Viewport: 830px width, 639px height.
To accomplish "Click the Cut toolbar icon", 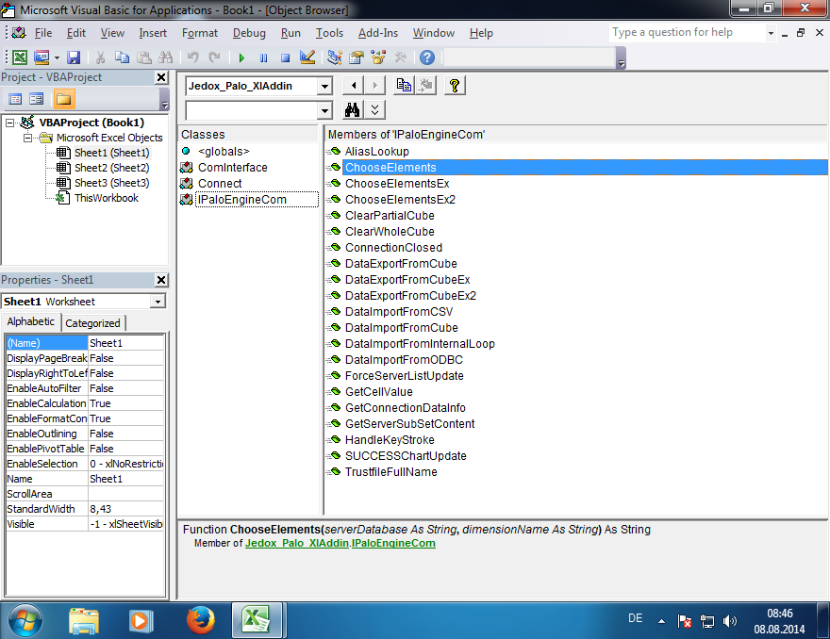I will tap(101, 57).
